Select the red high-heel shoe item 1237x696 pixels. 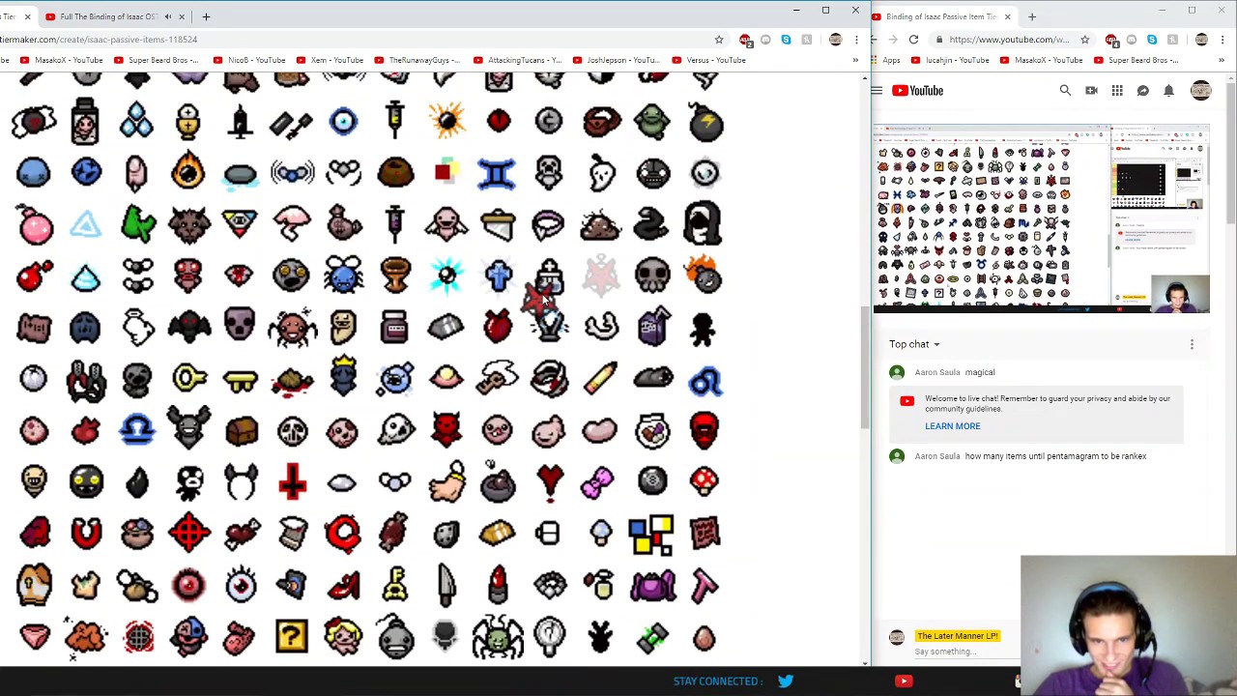pyautogui.click(x=343, y=586)
